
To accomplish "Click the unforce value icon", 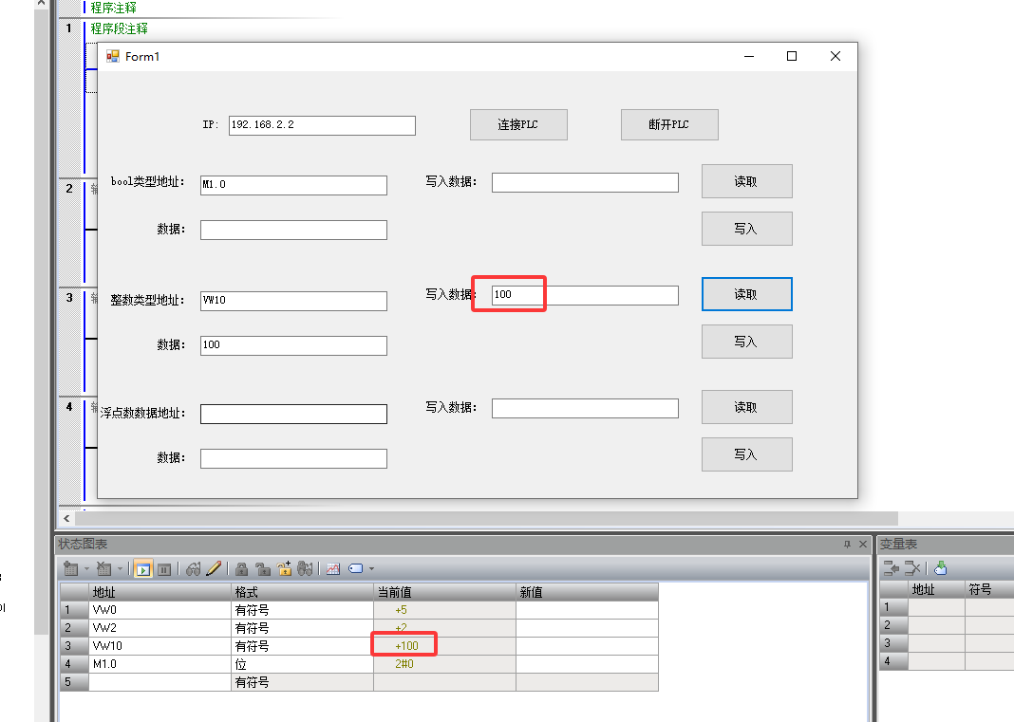I will pos(264,568).
